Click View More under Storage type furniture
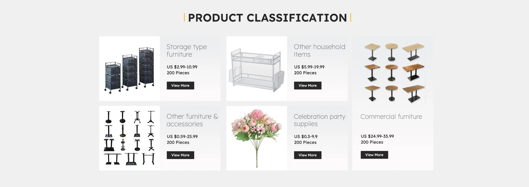The image size is (529, 187). click(180, 85)
